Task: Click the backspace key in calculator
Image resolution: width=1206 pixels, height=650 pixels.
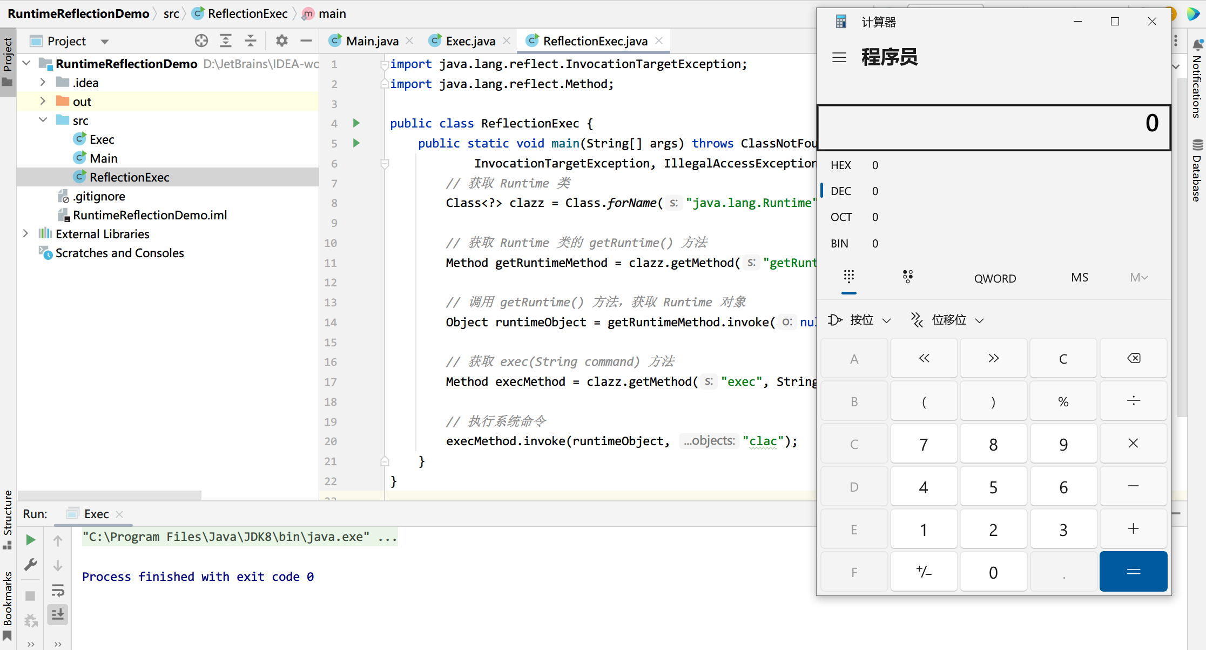Action: pos(1134,358)
